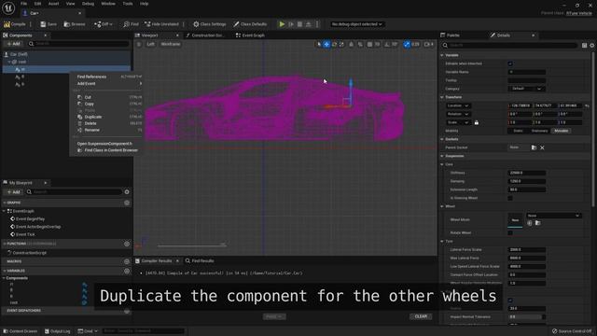Add new function with plus icon
Image resolution: width=597 pixels, height=336 pixels.
tap(127, 244)
